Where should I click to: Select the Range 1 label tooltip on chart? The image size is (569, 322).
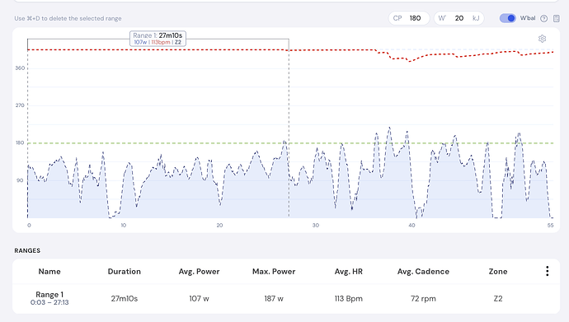click(x=158, y=39)
